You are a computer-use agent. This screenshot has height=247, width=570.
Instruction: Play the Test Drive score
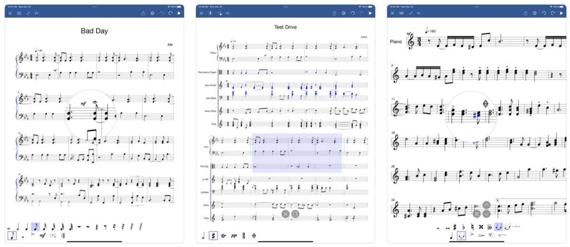pos(371,13)
